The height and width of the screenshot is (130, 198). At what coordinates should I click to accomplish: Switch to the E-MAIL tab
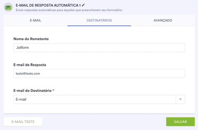pyautogui.click(x=35, y=20)
